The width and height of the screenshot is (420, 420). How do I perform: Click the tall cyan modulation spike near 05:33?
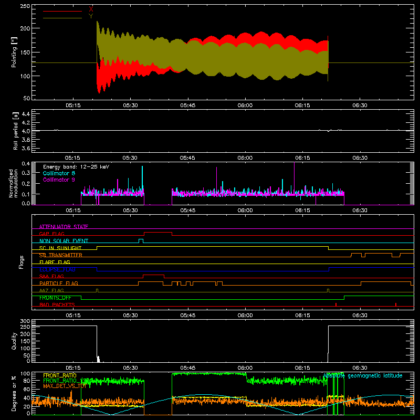click(142, 178)
